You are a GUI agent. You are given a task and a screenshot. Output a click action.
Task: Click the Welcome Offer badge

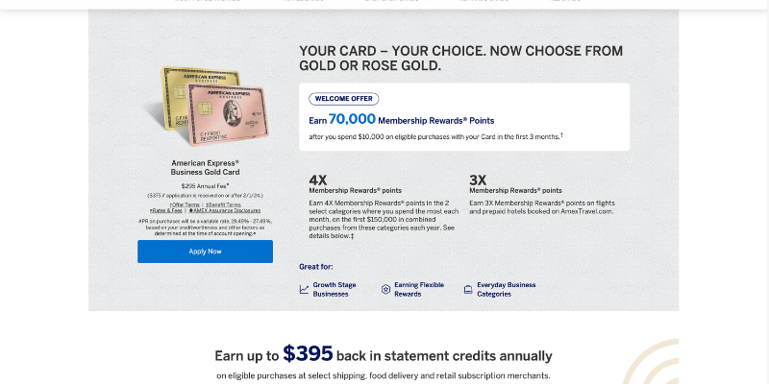pos(344,99)
